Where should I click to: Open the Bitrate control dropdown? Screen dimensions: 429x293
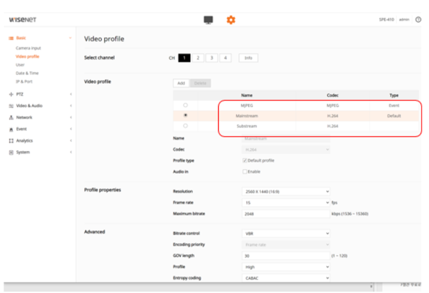click(x=286, y=233)
